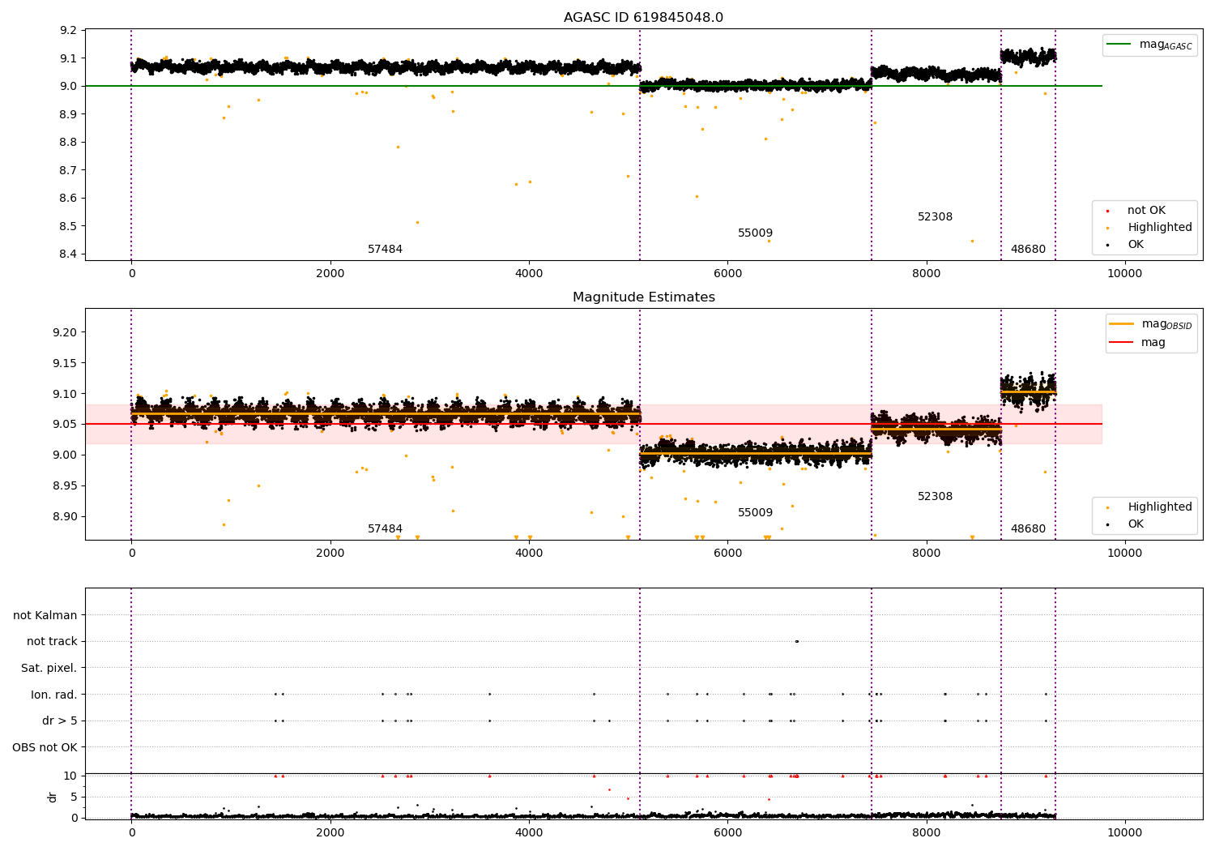
Task: Click obsid label 48680 in Magnitude Estimates plot
Action: tap(1028, 529)
